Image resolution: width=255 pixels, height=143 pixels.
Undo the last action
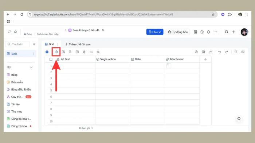(x=220, y=52)
